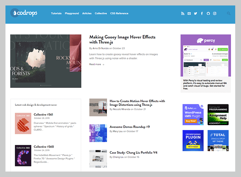Click the Read more arrow icon
241x177 pixels.
pyautogui.click(x=103, y=64)
